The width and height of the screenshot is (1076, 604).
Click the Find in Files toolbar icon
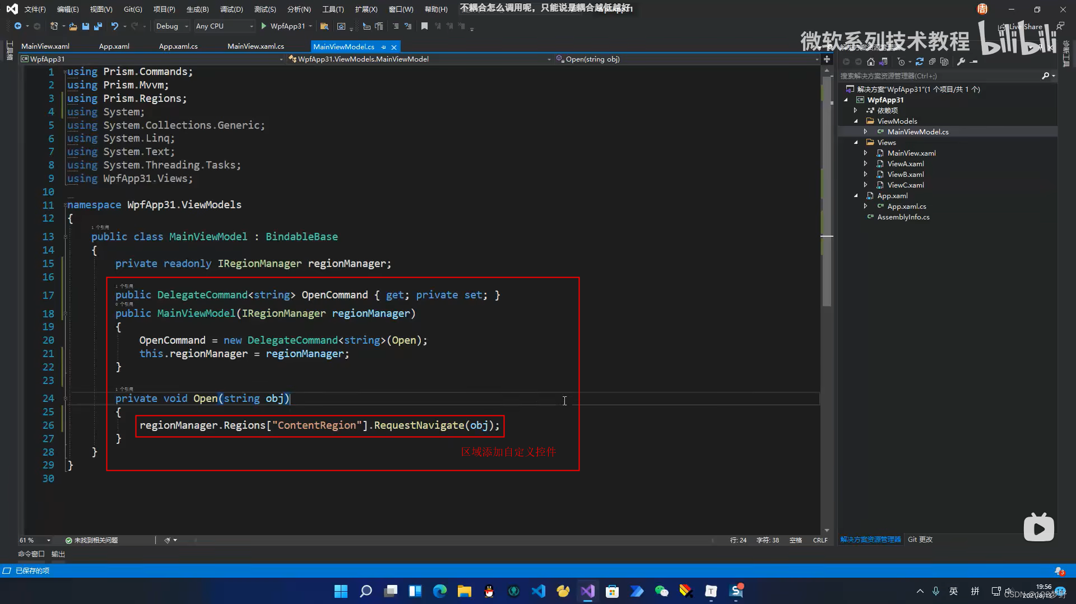[x=324, y=26]
